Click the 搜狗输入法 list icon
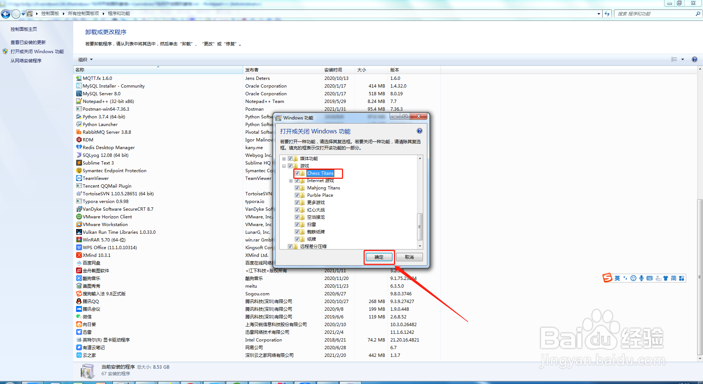Image resolution: width=703 pixels, height=384 pixels. point(79,293)
